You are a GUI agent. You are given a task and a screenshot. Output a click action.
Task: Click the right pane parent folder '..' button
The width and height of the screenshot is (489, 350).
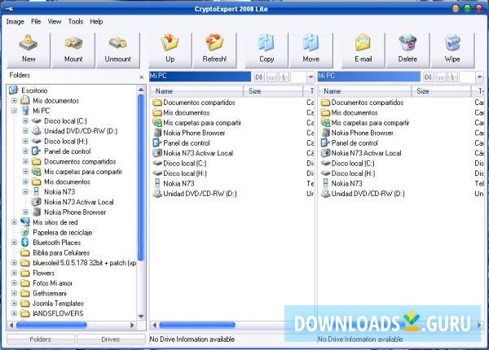(441, 77)
